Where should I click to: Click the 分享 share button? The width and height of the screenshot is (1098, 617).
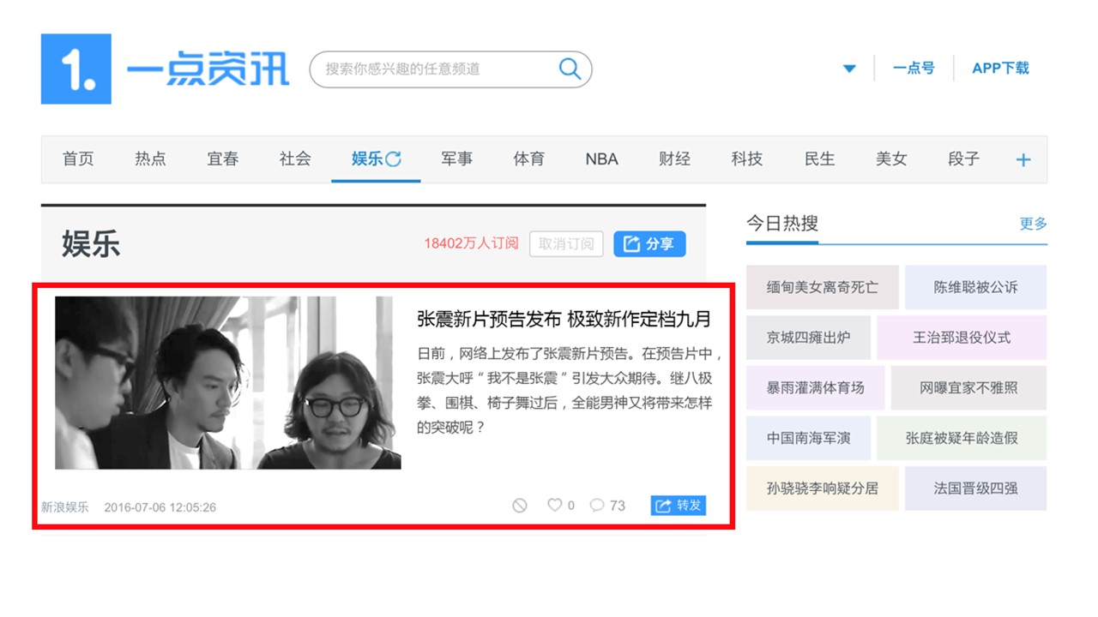point(649,243)
